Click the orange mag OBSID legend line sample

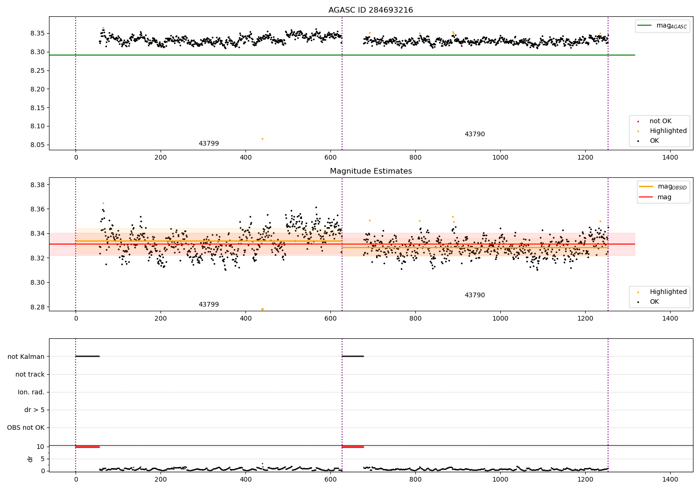(646, 187)
